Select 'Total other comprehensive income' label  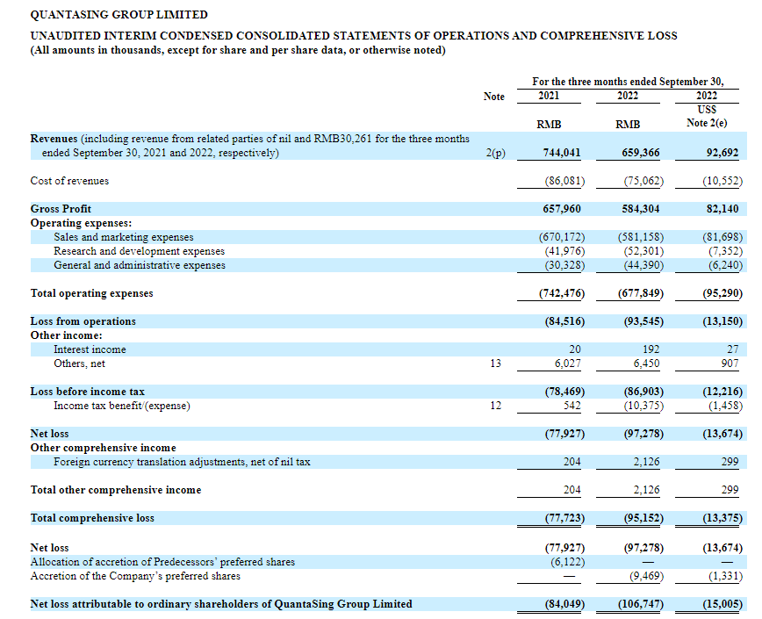(116, 490)
